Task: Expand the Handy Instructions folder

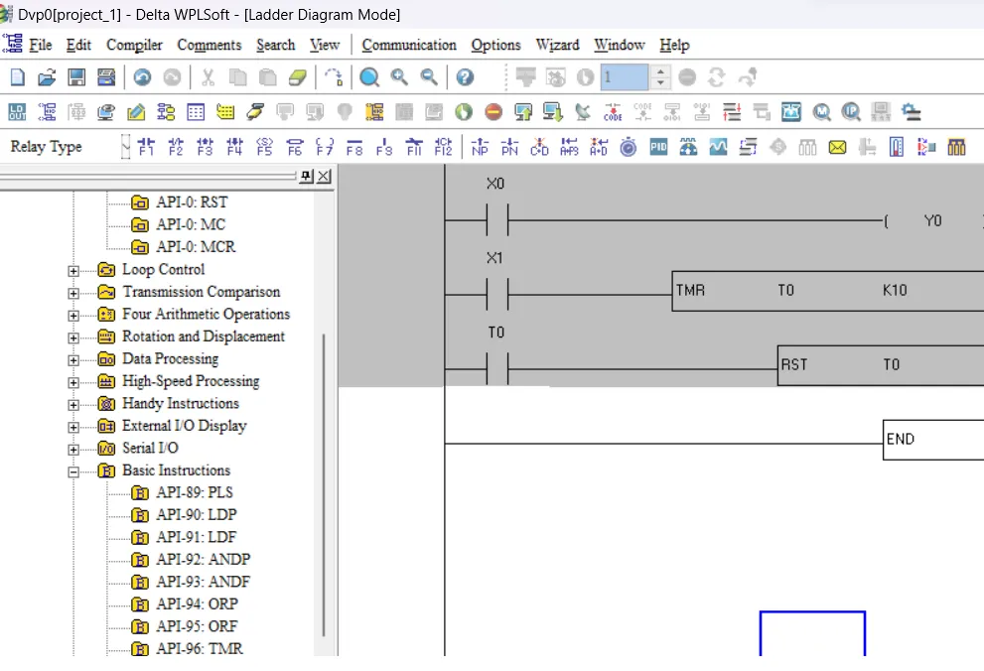Action: (x=73, y=405)
